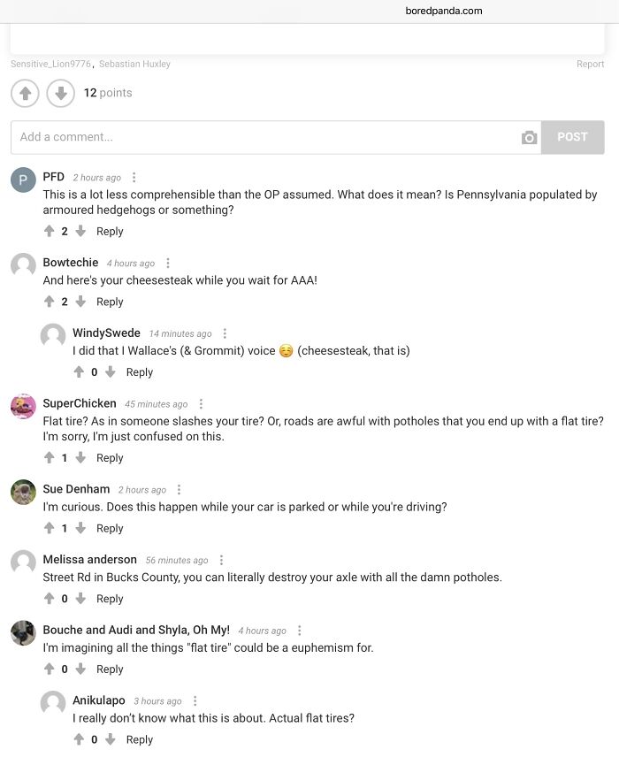Upvote PFD's comment about armoured hedgehogs

[50, 231]
